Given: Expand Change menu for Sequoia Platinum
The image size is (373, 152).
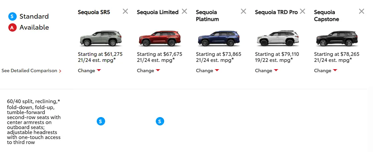Looking at the screenshot, I should (x=208, y=71).
